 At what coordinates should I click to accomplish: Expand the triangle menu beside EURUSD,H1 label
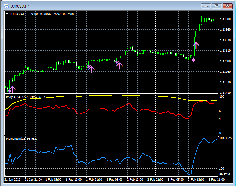(7, 14)
